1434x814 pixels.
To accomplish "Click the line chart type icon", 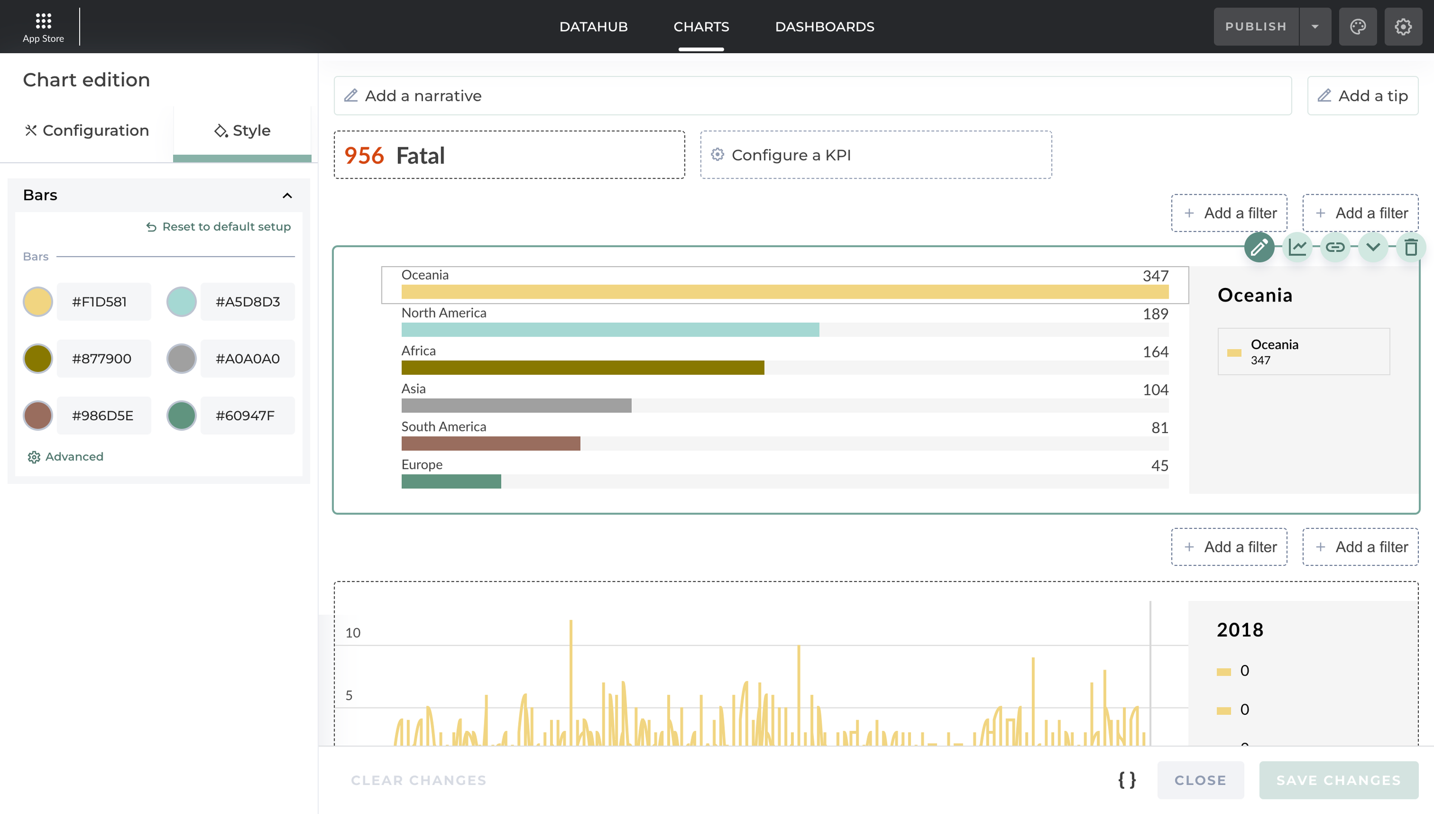I will pyautogui.click(x=1297, y=247).
